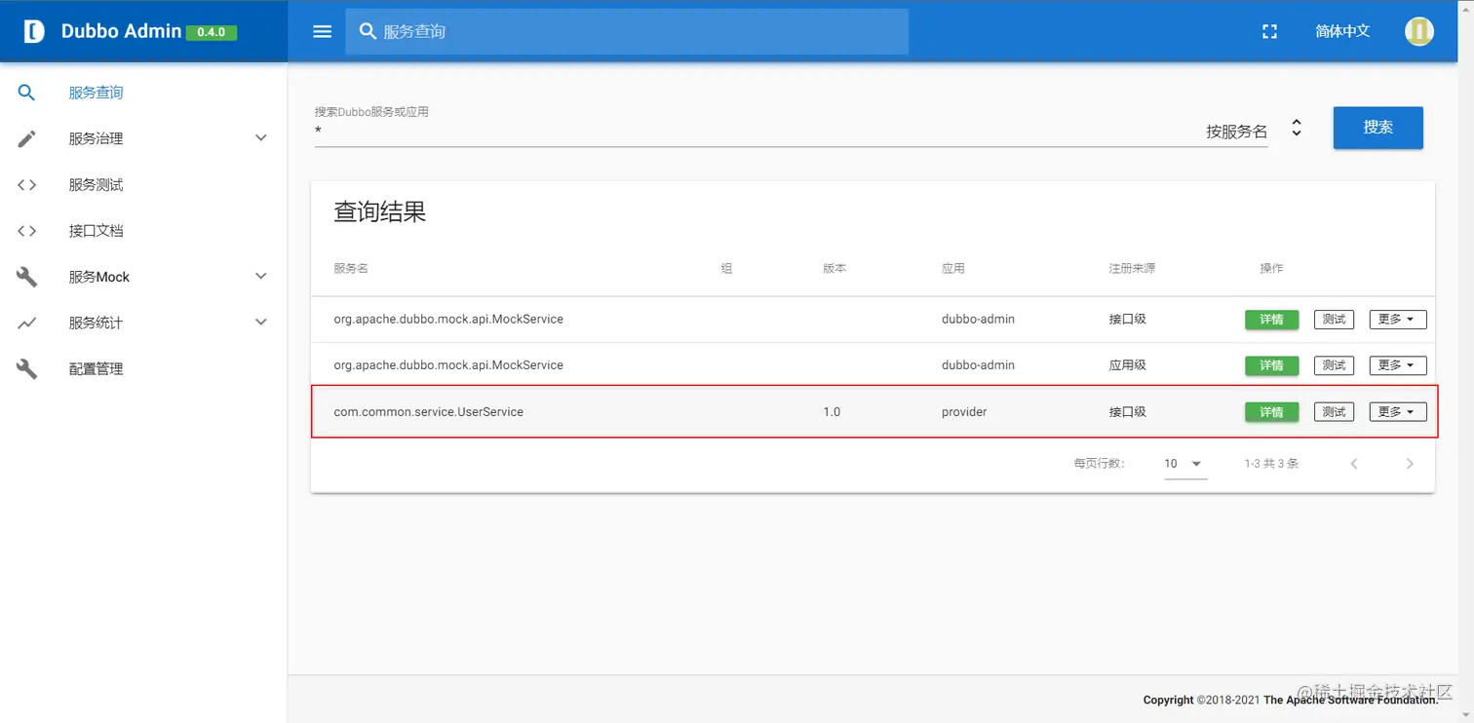Click the provider application cell
The image size is (1474, 723).
tap(964, 412)
